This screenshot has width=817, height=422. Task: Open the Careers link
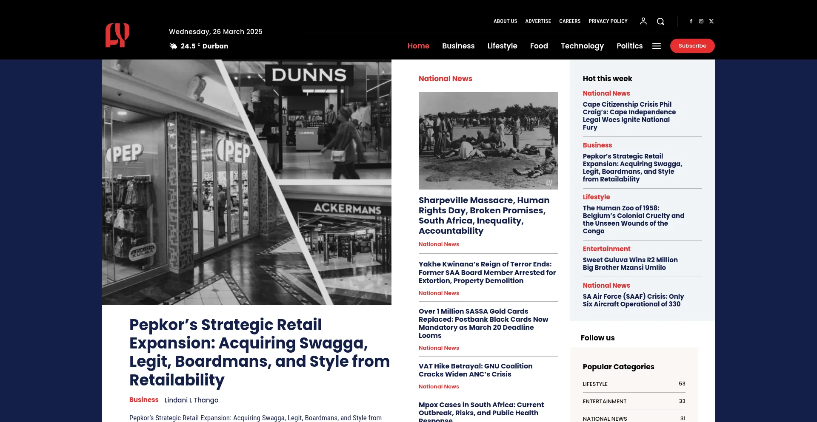point(569,21)
